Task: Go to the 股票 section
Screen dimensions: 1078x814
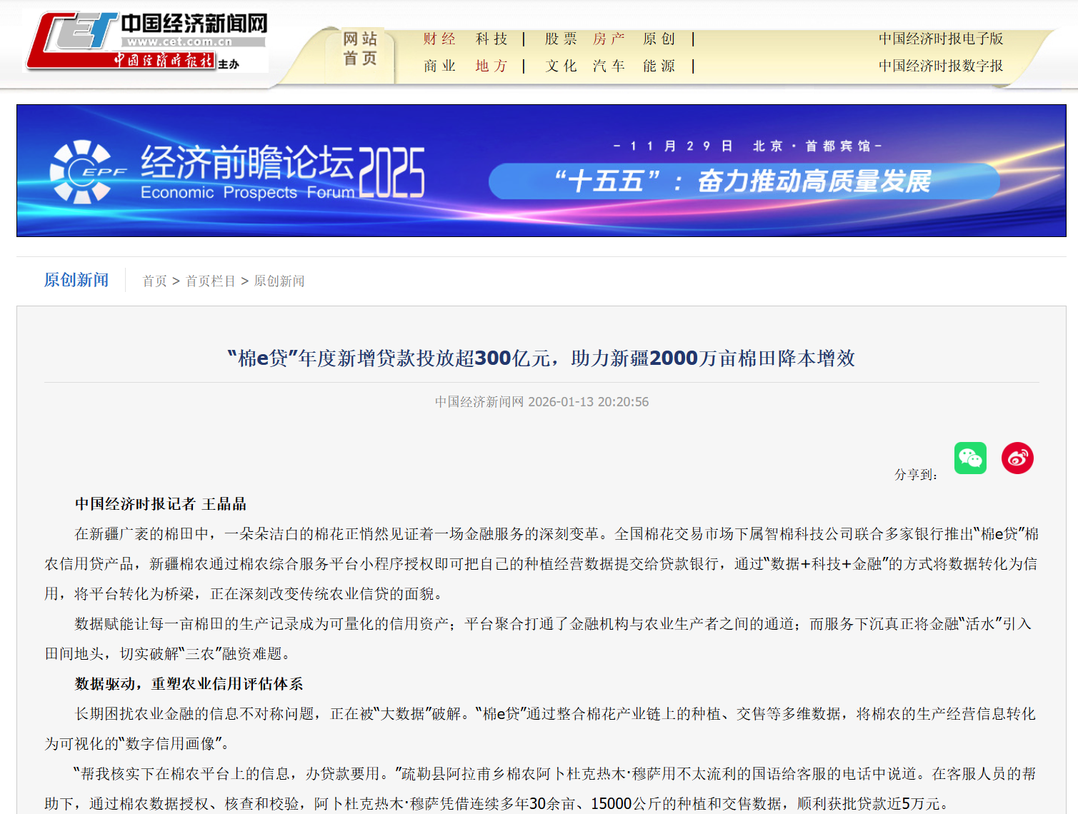Action: [561, 39]
